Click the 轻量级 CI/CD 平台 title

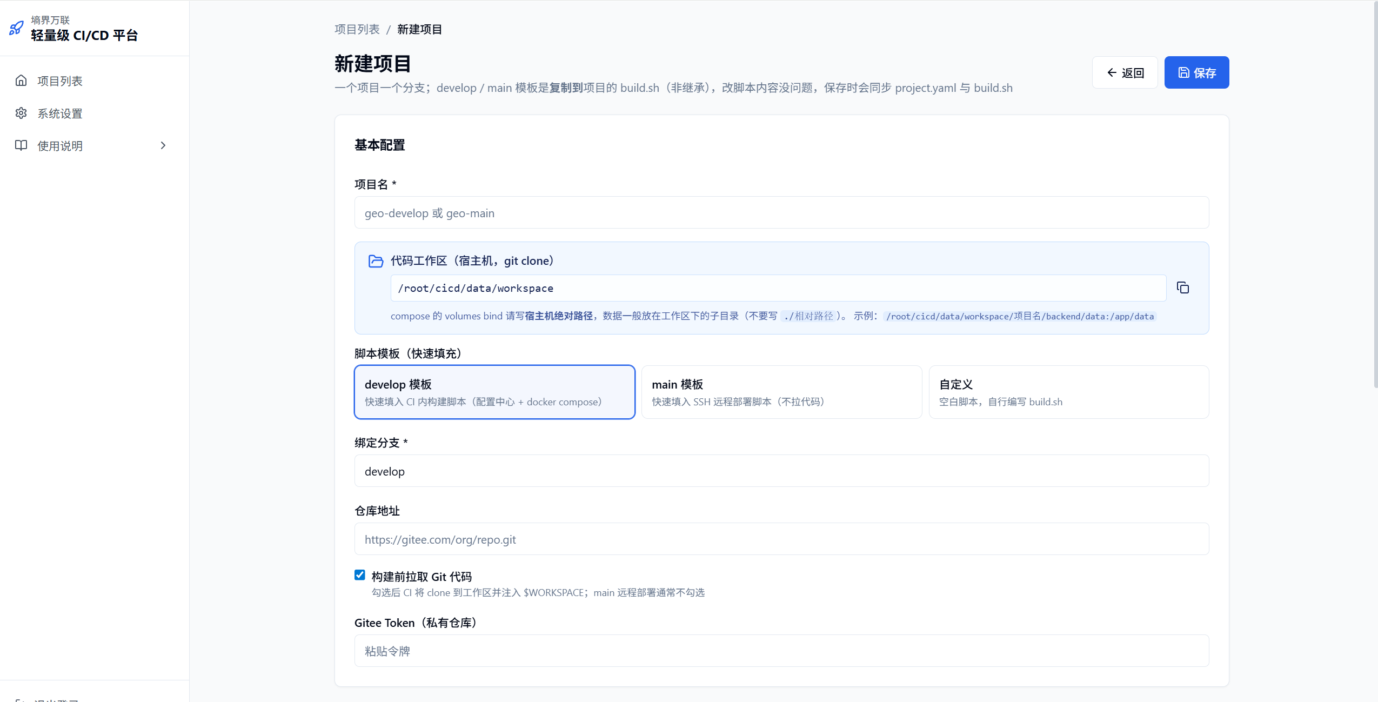pyautogui.click(x=84, y=36)
